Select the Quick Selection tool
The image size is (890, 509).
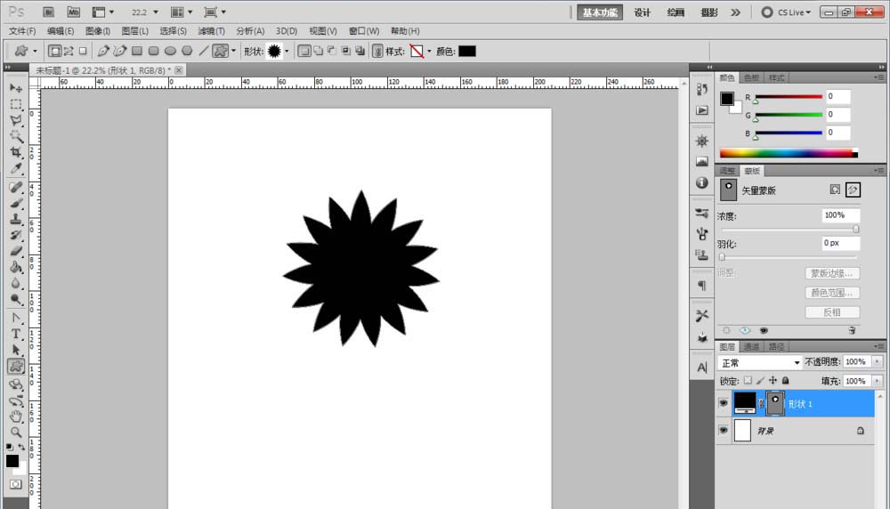point(16,136)
